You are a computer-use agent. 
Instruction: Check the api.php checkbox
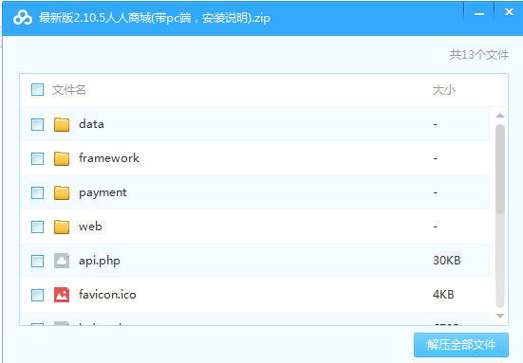(x=37, y=261)
